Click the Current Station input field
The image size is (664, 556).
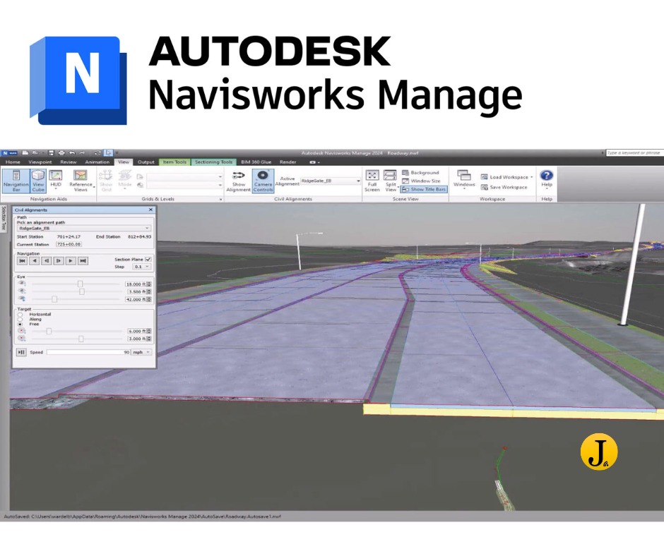pyautogui.click(x=69, y=244)
